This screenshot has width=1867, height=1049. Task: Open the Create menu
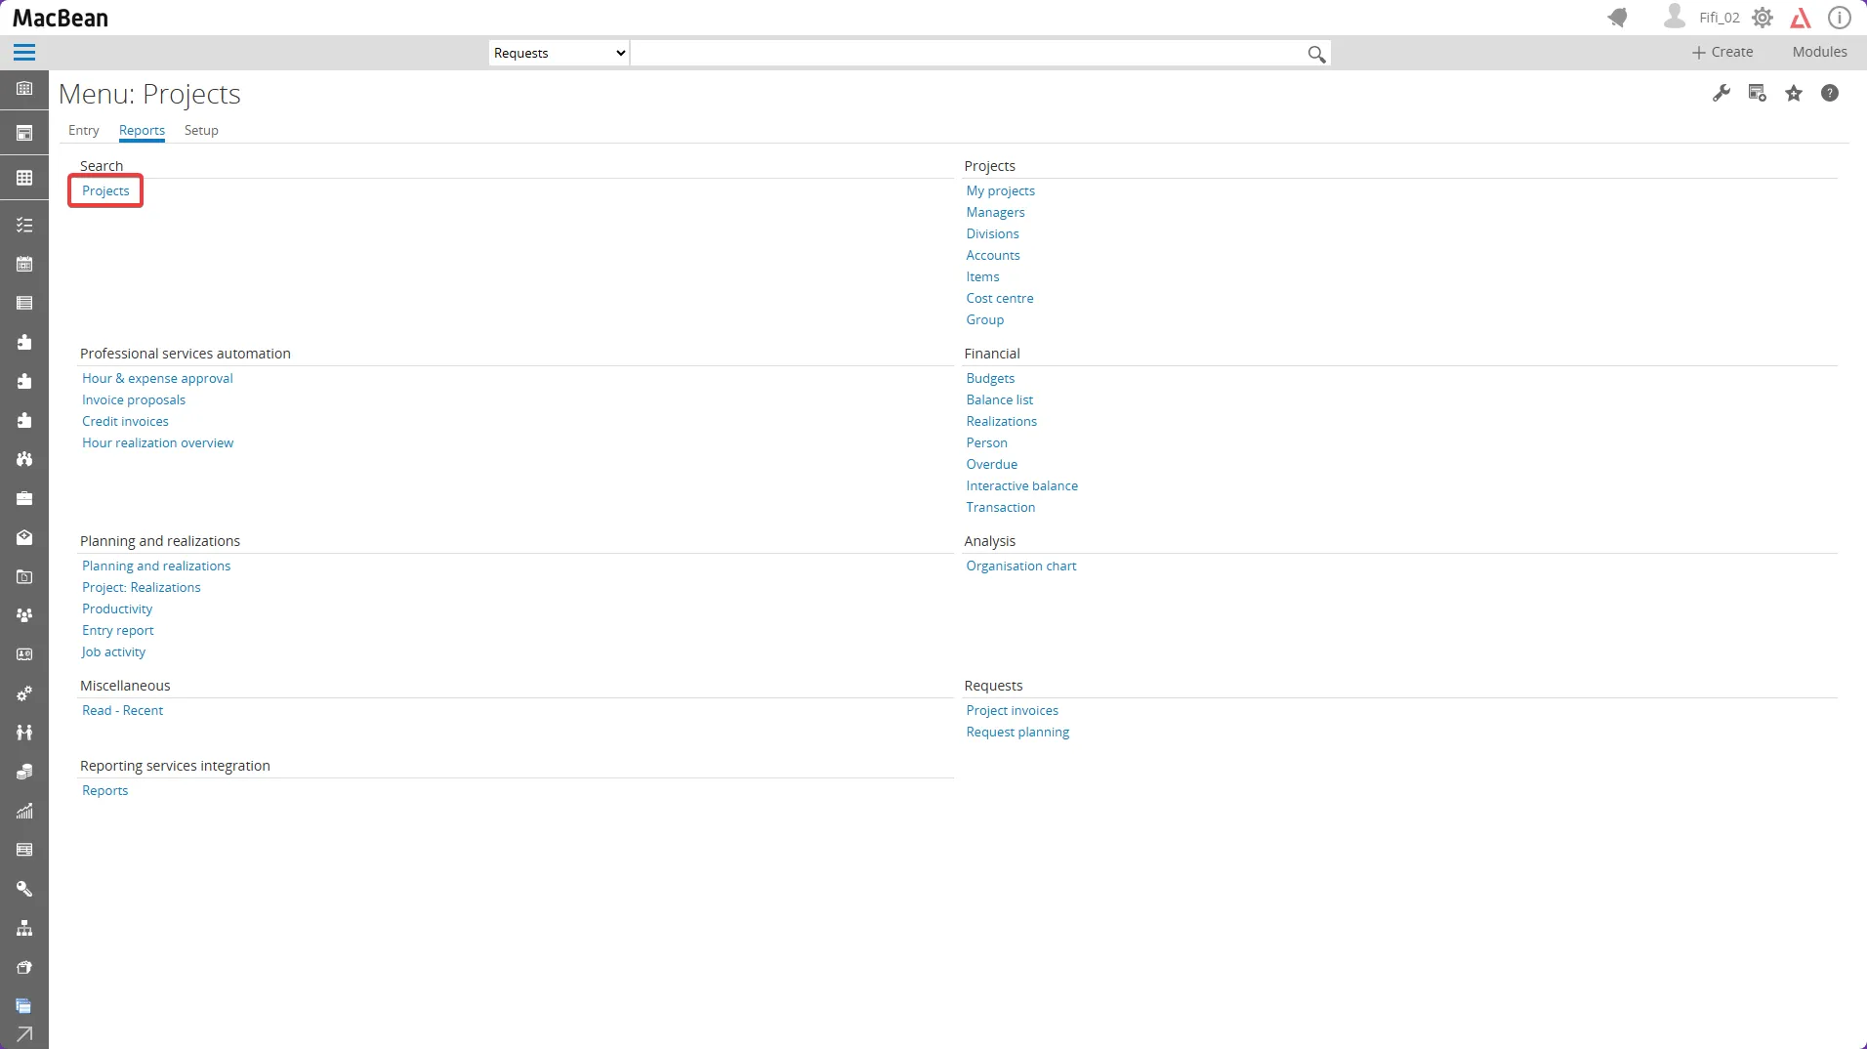point(1722,52)
